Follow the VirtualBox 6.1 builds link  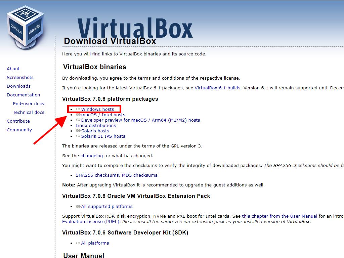[217, 88]
